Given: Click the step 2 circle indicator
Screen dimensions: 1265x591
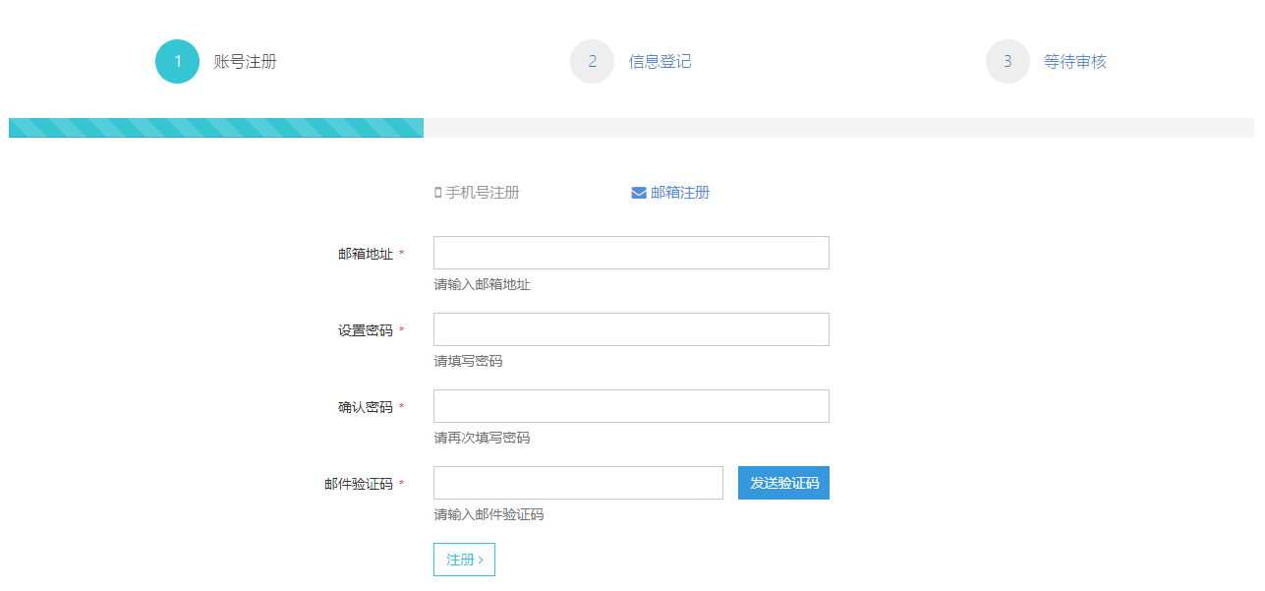Looking at the screenshot, I should click(x=592, y=62).
